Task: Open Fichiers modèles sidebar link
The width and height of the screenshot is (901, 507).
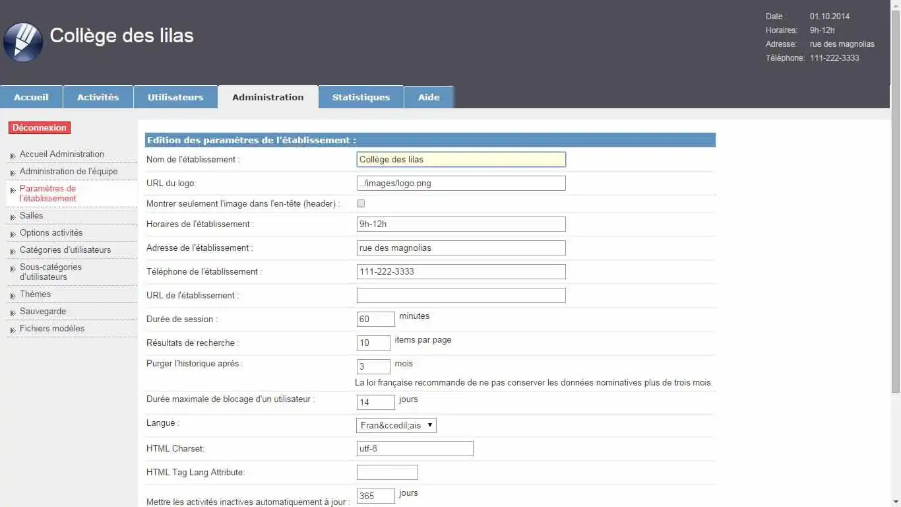Action: (x=52, y=328)
